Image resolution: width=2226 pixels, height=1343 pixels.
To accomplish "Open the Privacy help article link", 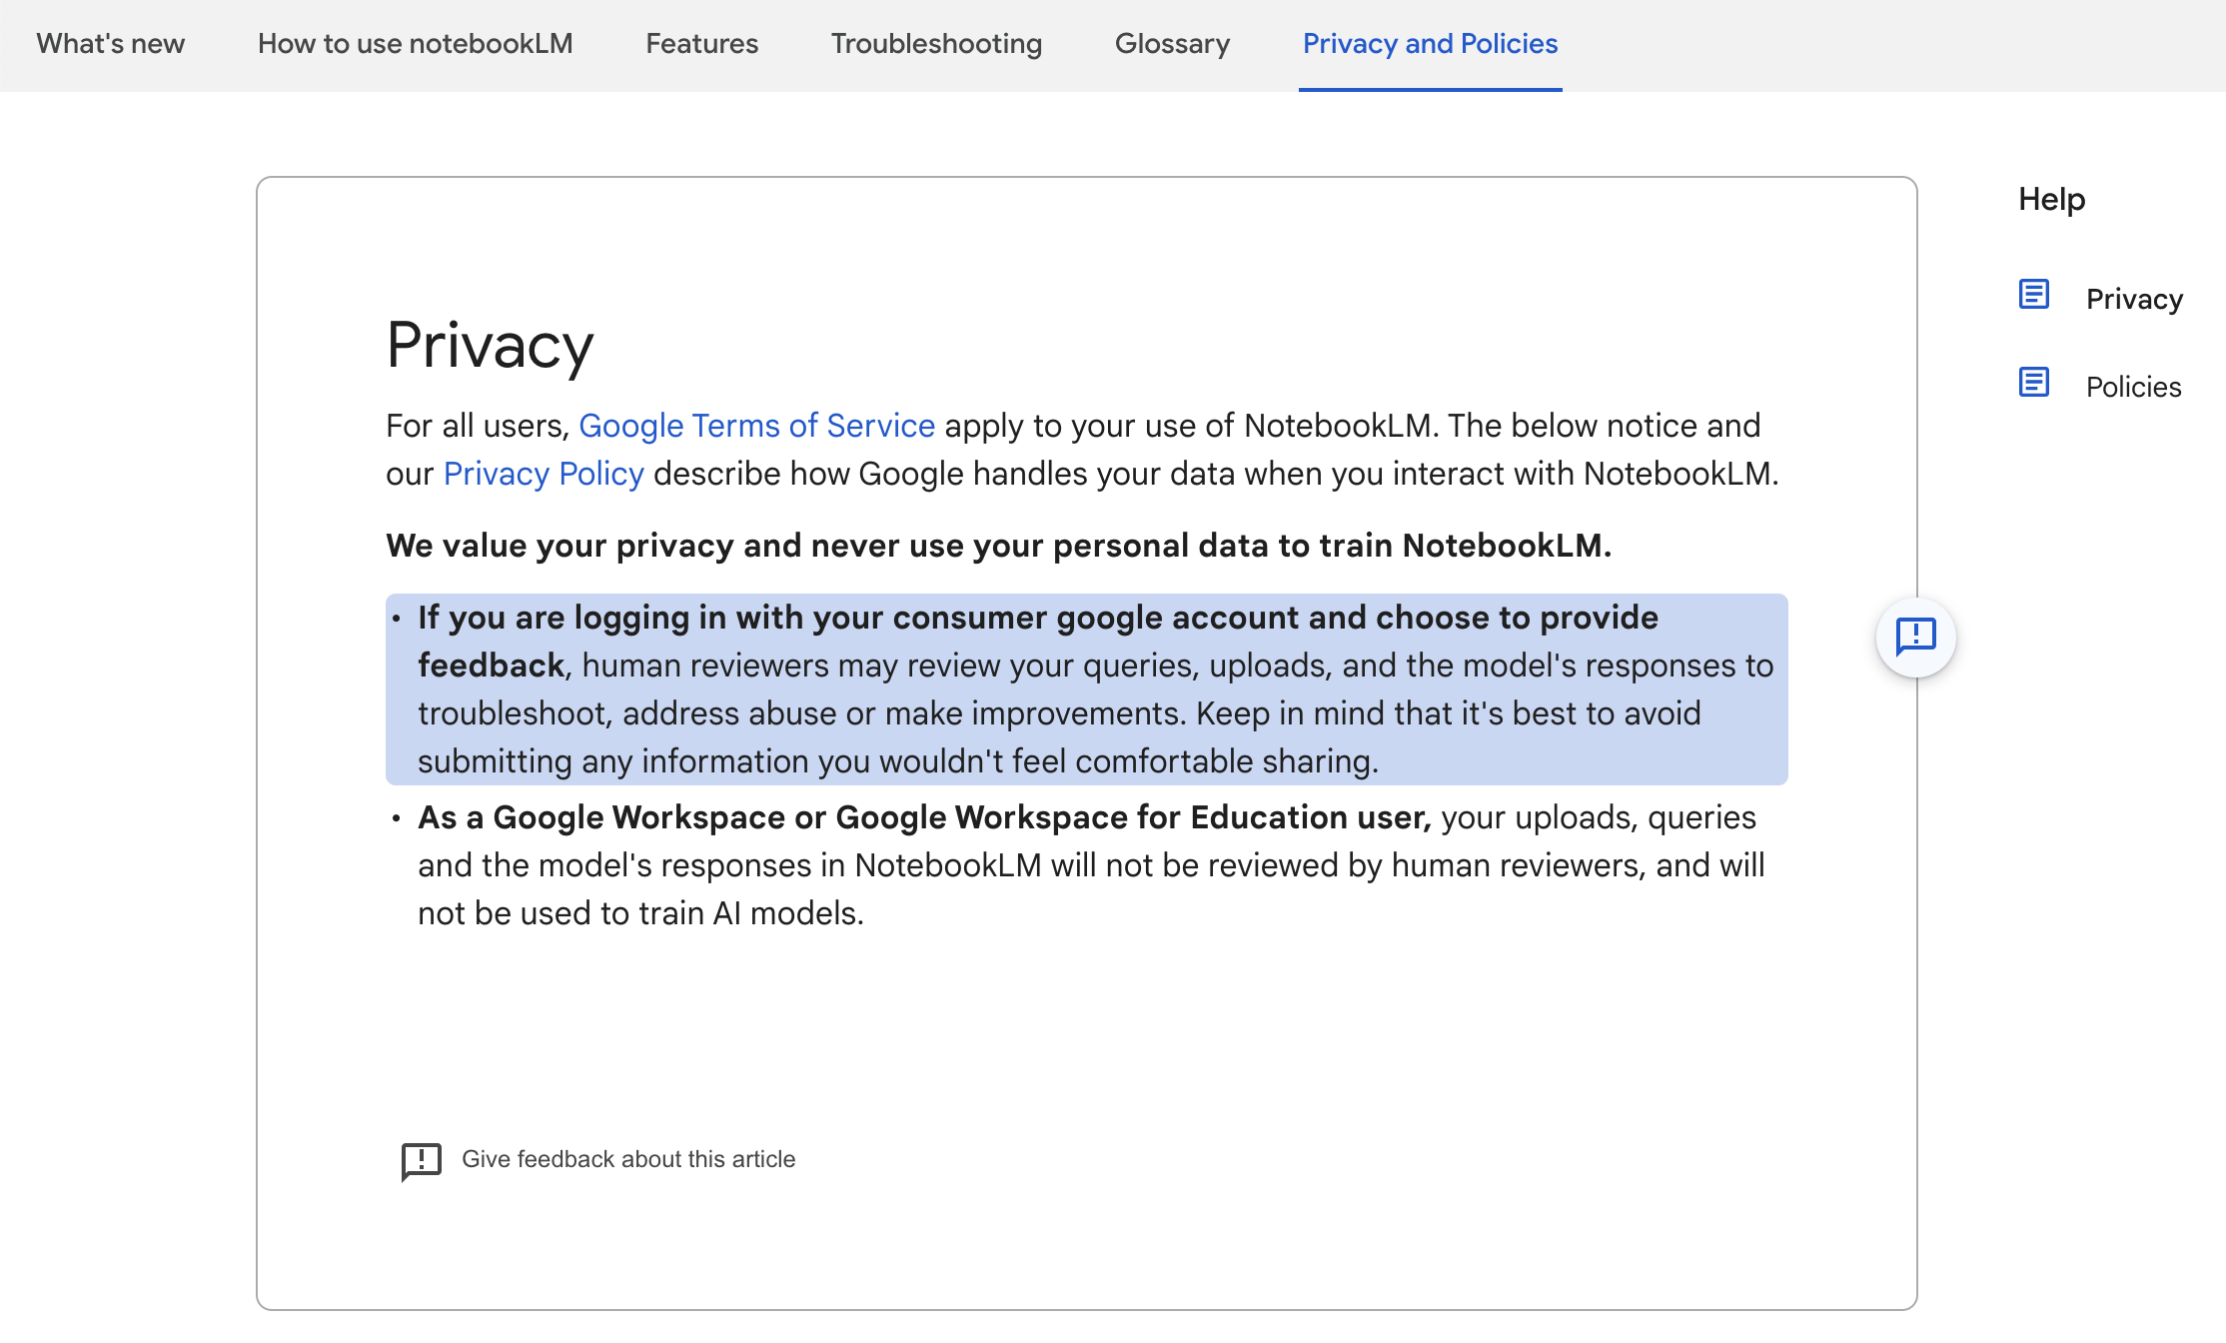I will pos(2134,299).
